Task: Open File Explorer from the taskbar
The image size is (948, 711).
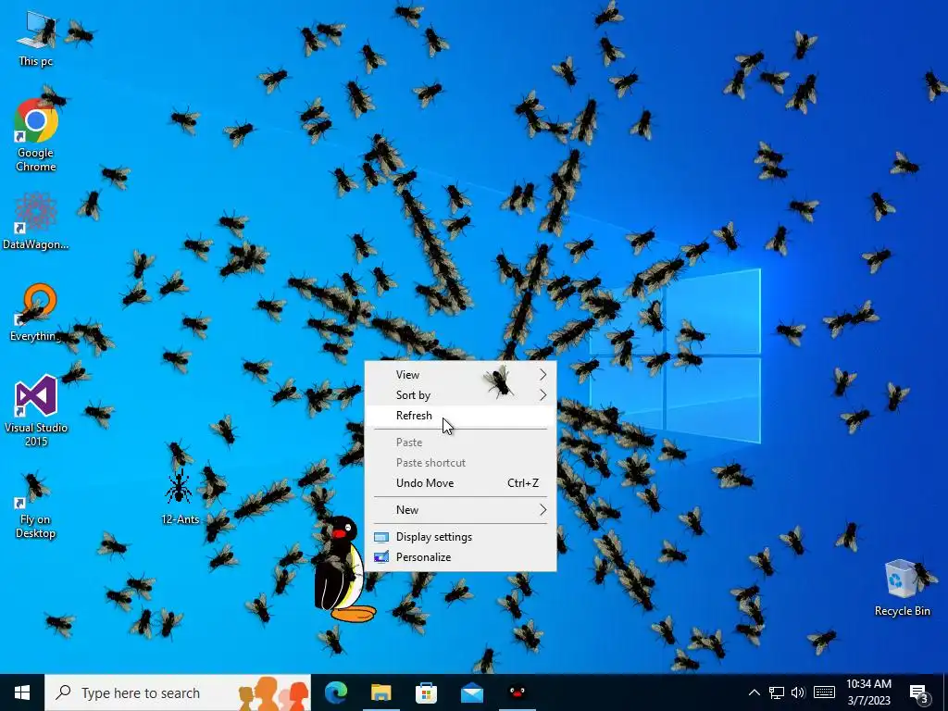Action: coord(380,692)
